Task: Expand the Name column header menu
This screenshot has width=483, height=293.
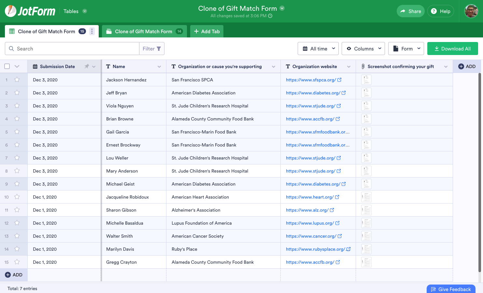Action: 159,67
